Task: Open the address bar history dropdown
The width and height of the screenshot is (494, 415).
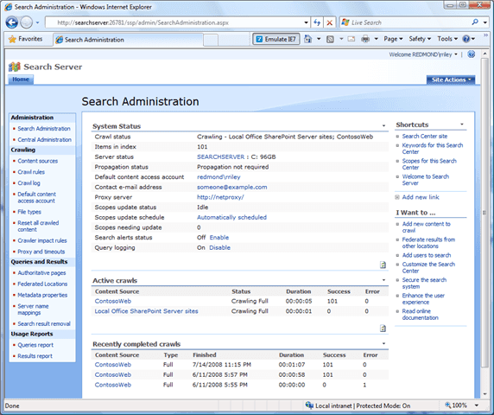Action: pos(306,22)
